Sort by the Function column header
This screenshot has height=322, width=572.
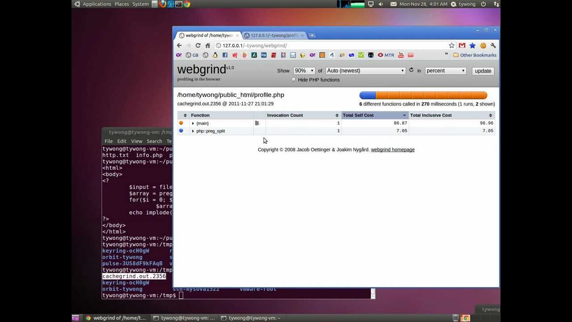pyautogui.click(x=200, y=115)
